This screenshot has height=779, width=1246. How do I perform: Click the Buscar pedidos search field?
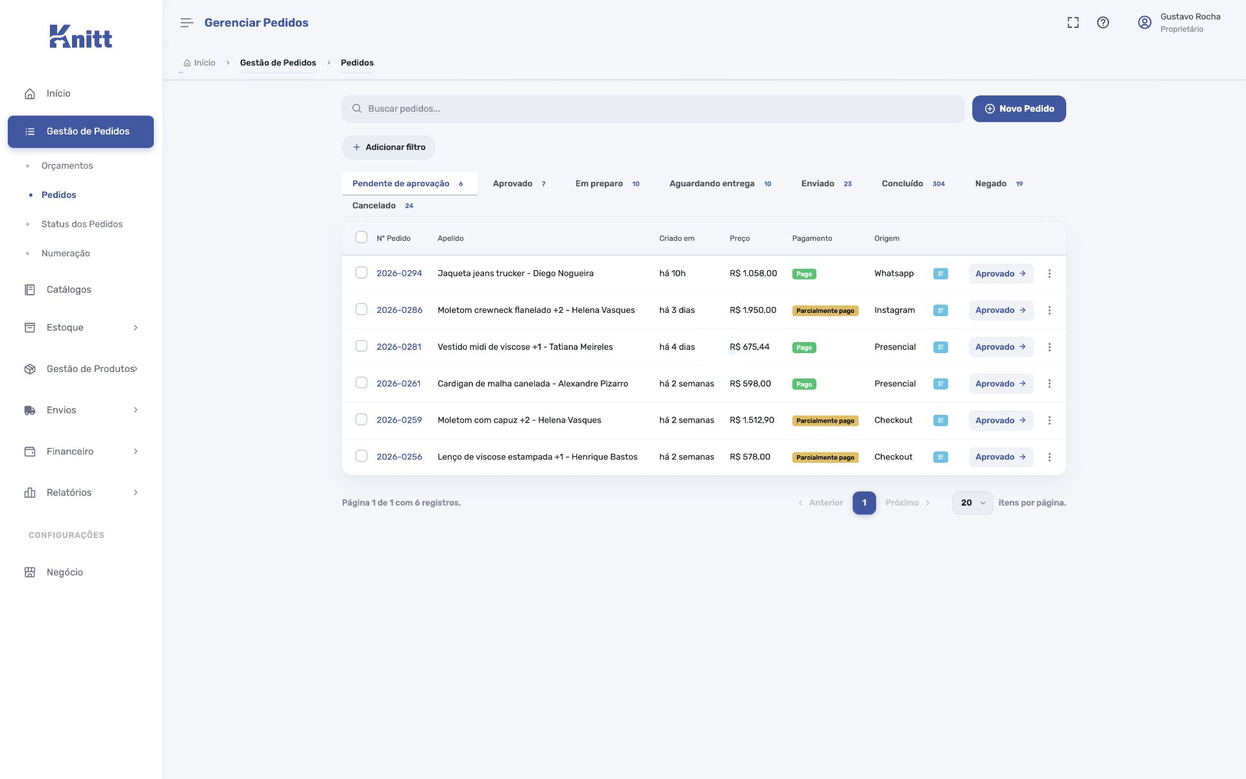pyautogui.click(x=653, y=108)
